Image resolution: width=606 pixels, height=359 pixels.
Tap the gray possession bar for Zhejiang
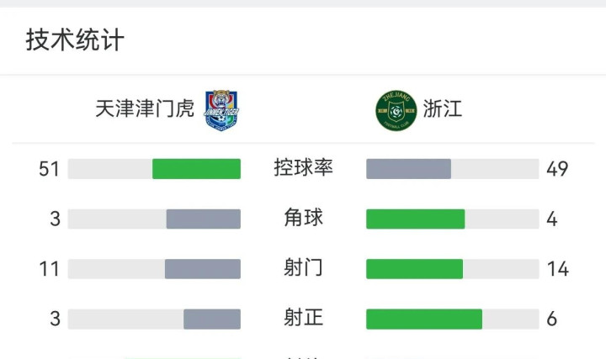click(x=408, y=169)
